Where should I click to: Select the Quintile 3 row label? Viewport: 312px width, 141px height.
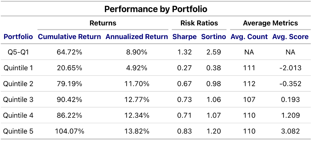18,100
